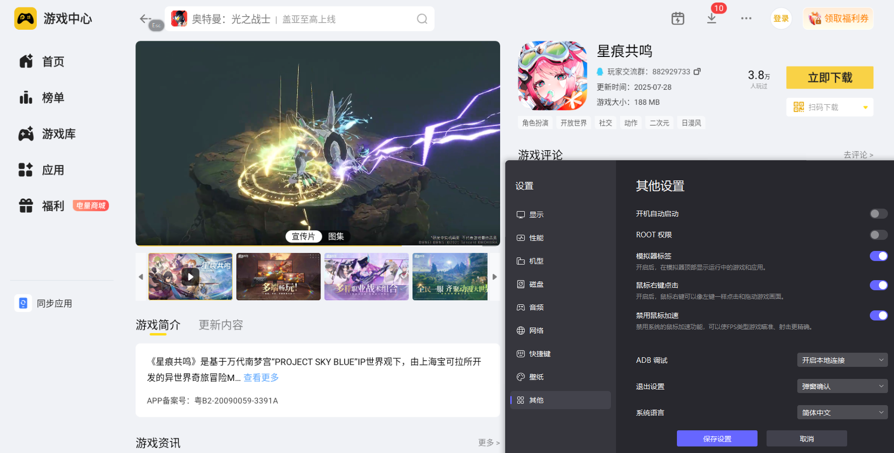Click the 二次元 genre tag

tap(659, 123)
